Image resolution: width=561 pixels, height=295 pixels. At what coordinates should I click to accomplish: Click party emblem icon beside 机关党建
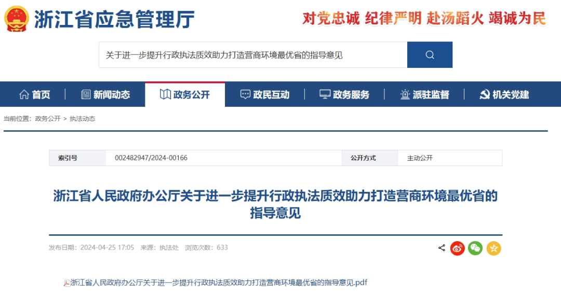click(x=485, y=94)
